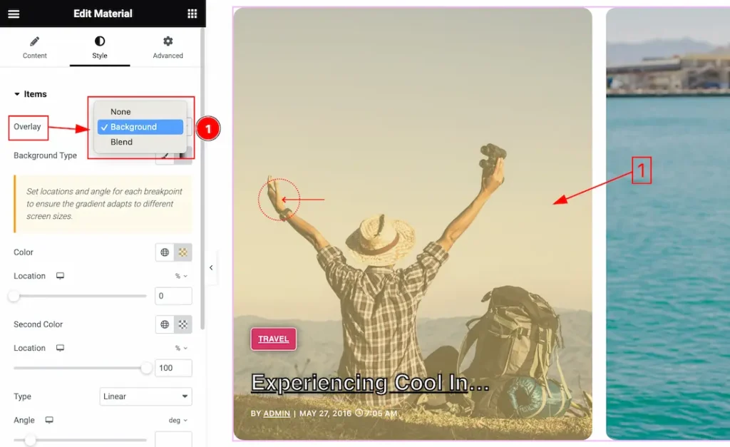The width and height of the screenshot is (730, 447).
Task: Click responsive device icon next to Angle
Action: pos(49,420)
